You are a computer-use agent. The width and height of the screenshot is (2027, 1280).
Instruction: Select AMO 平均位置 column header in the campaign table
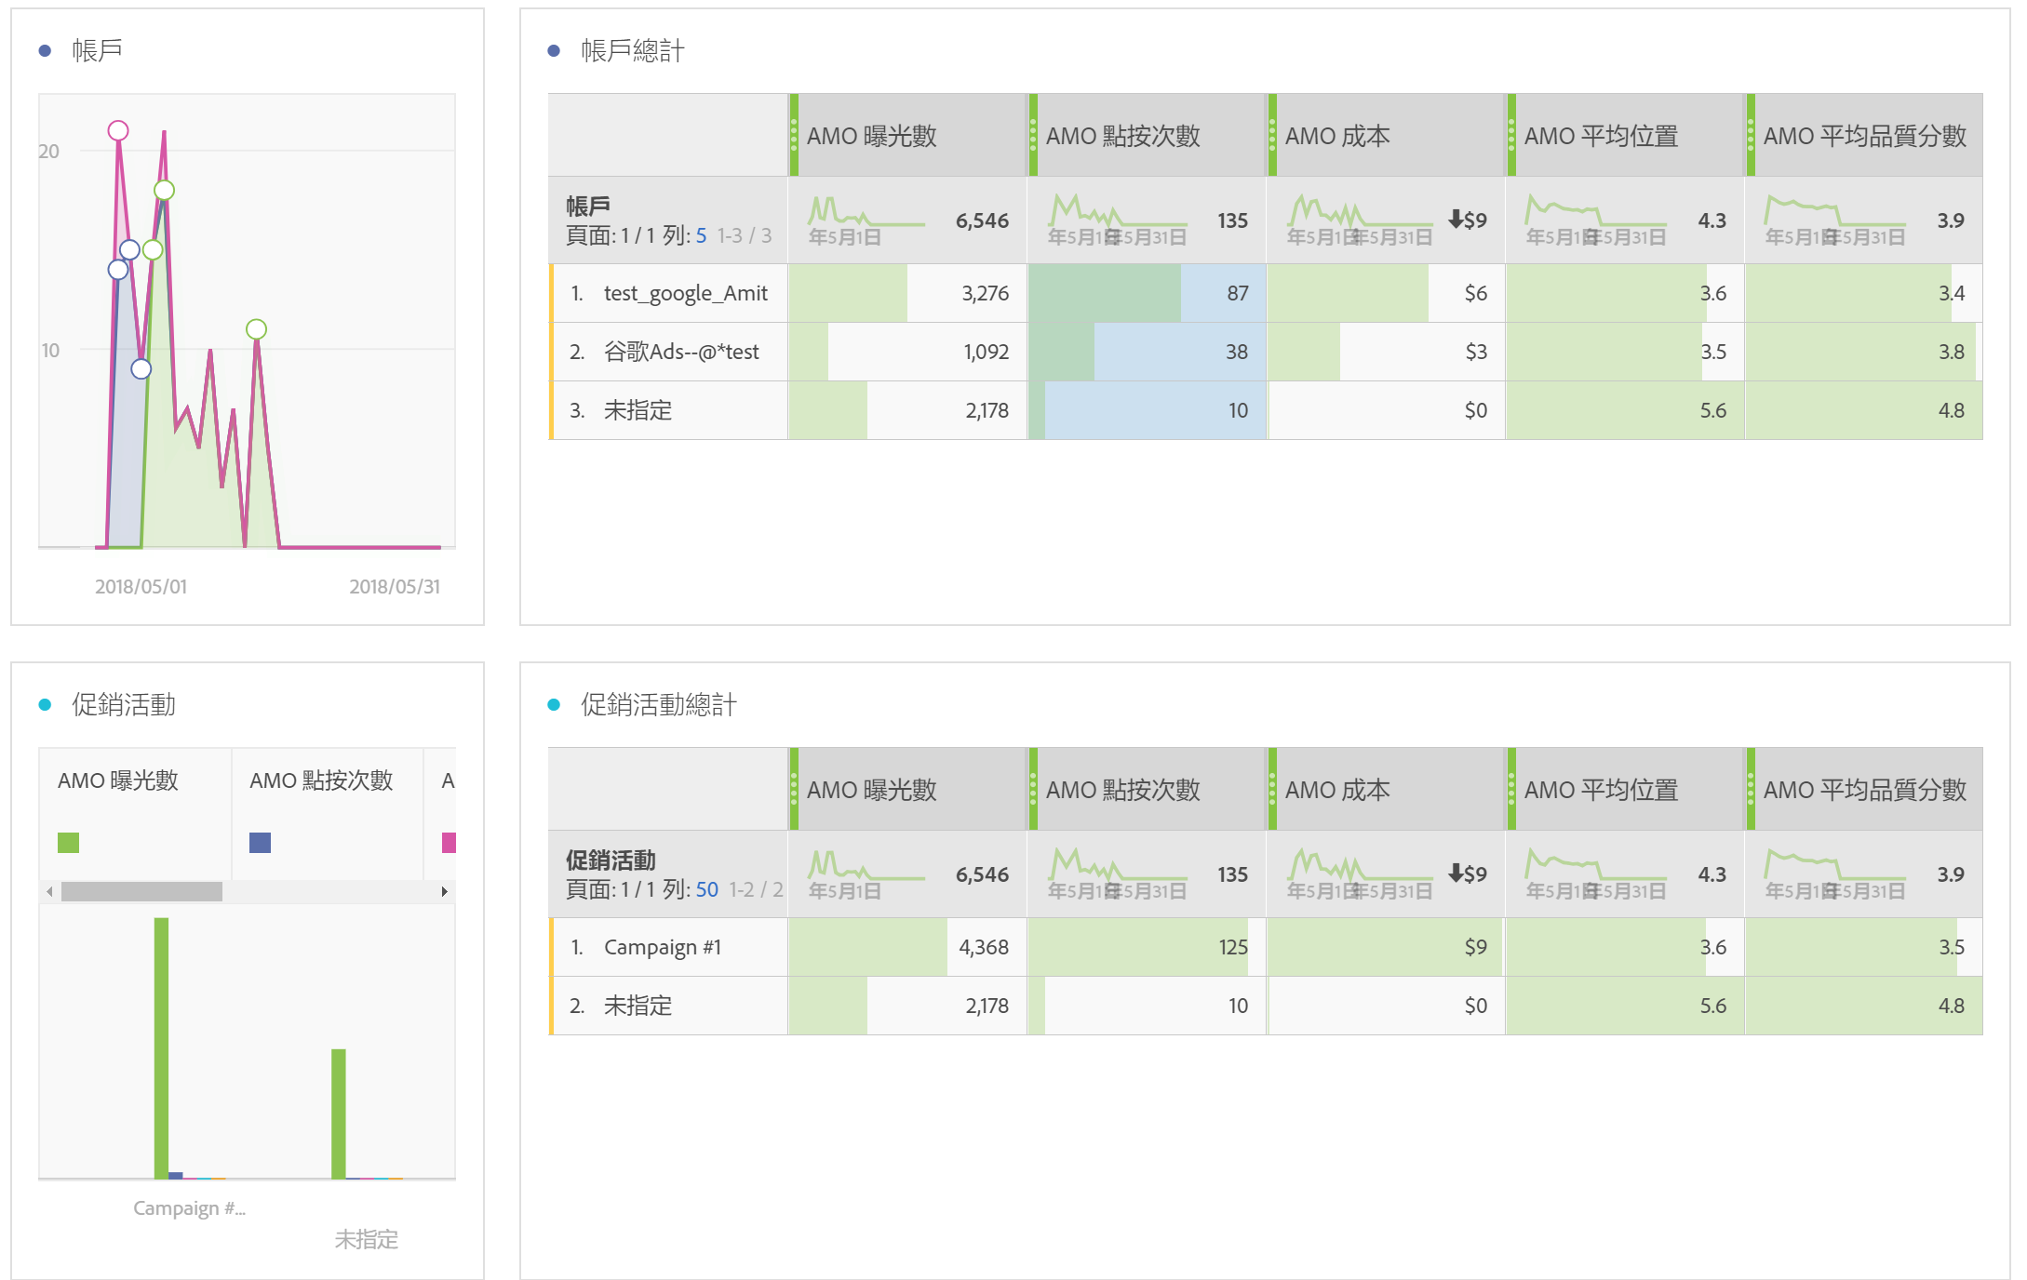click(1601, 790)
